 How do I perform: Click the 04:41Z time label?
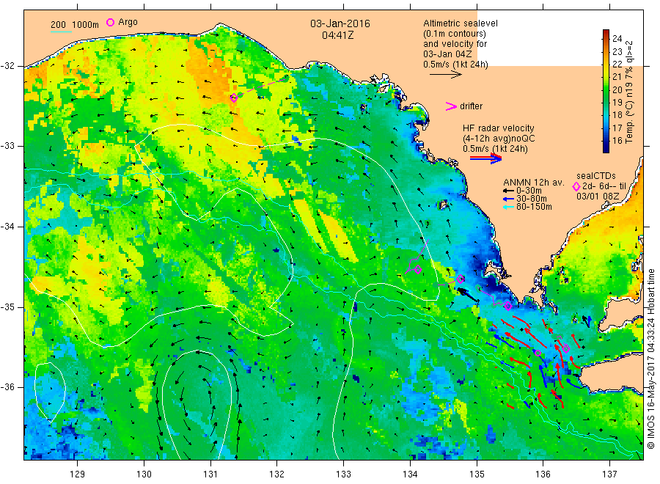click(x=337, y=35)
